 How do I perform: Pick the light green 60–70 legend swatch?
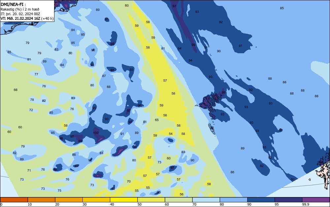coord(179,200)
